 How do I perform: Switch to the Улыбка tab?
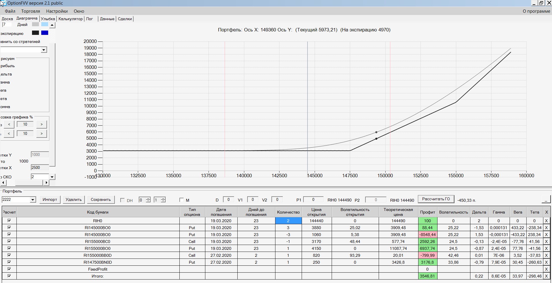[48, 19]
